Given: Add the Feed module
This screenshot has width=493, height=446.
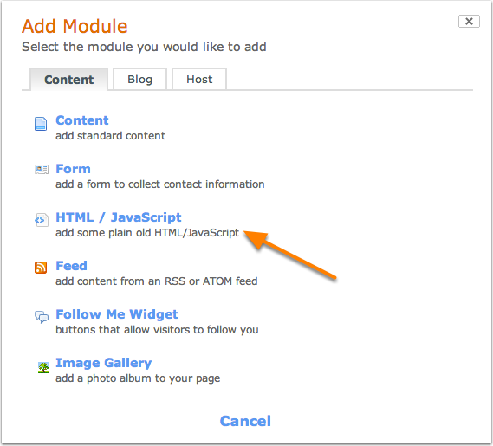Looking at the screenshot, I should pyautogui.click(x=71, y=266).
